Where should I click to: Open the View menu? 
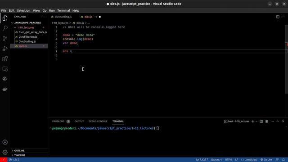36,10
